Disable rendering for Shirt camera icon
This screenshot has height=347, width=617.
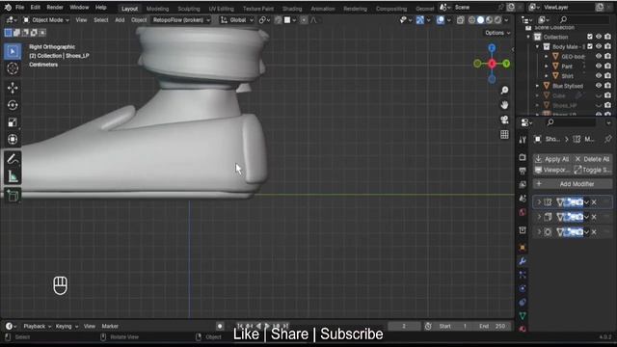[x=608, y=76]
